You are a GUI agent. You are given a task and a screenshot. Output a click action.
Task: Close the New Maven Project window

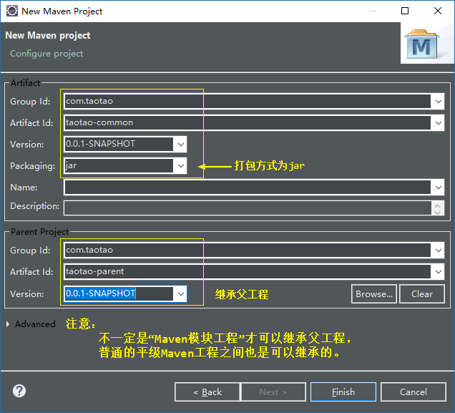pyautogui.click(x=438, y=11)
